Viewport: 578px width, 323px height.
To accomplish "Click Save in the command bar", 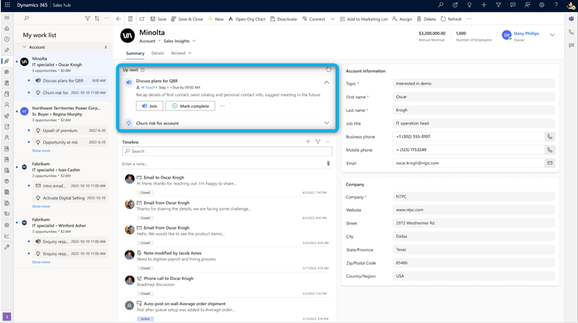I will coord(158,19).
